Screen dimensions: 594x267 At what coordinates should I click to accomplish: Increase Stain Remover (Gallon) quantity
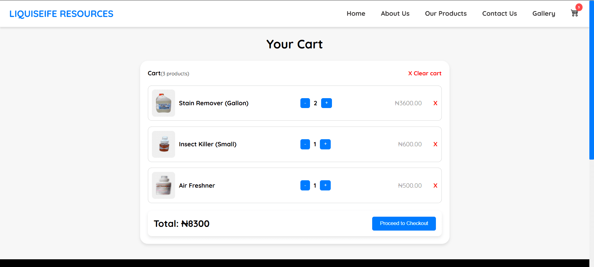pyautogui.click(x=326, y=103)
